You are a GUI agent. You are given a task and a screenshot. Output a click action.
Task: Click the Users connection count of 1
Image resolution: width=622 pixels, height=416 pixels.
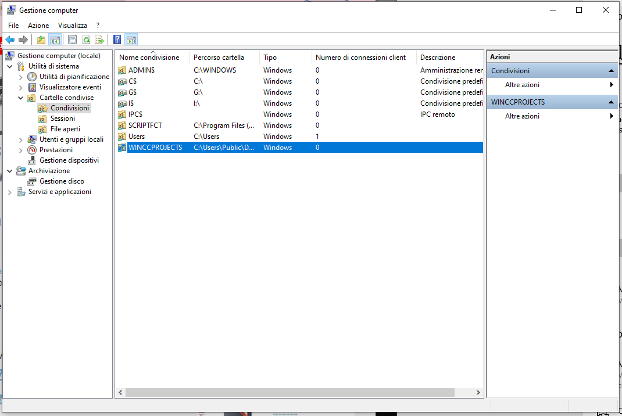(x=317, y=137)
